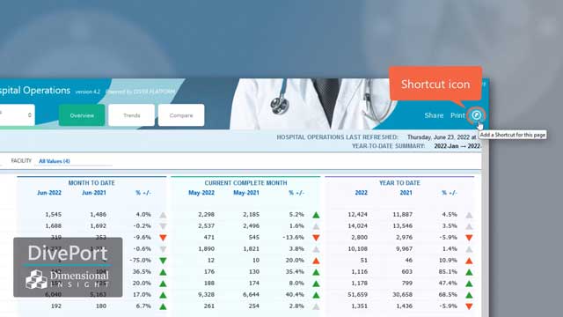Click the Print link
Image resolution: width=563 pixels, height=317 pixels.
click(x=457, y=115)
